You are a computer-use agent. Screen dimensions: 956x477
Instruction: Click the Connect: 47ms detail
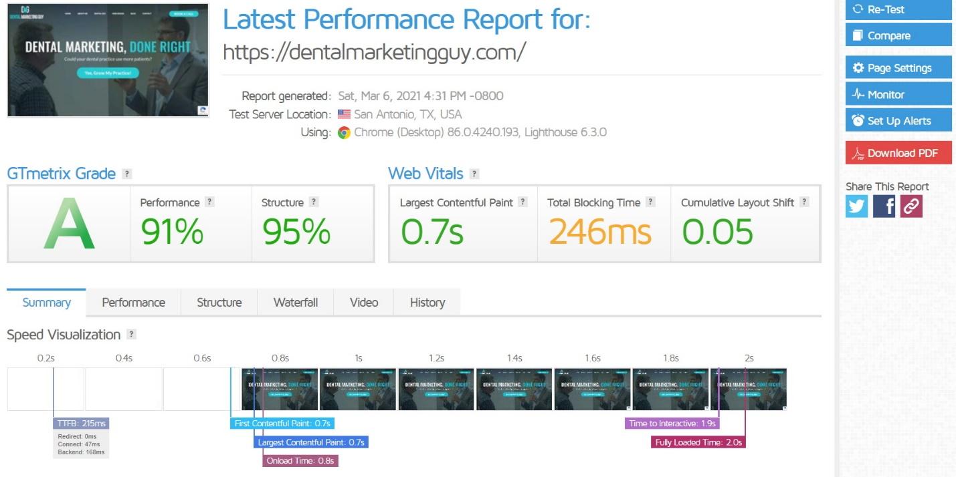[79, 444]
